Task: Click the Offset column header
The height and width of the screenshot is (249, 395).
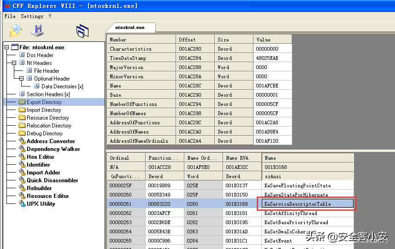Action: tap(195, 40)
